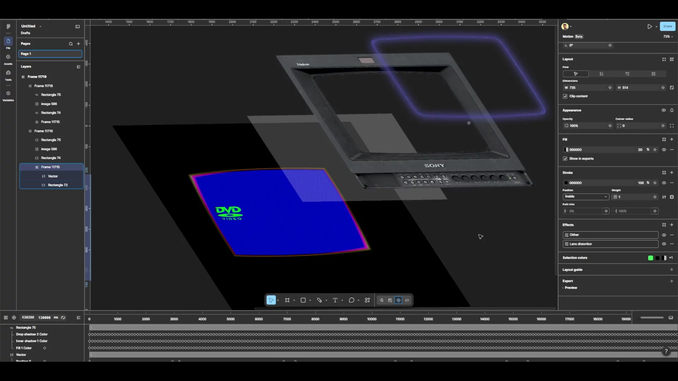Screen dimensions: 678x381
Task: Select the Comment tool
Action: pyautogui.click(x=351, y=300)
